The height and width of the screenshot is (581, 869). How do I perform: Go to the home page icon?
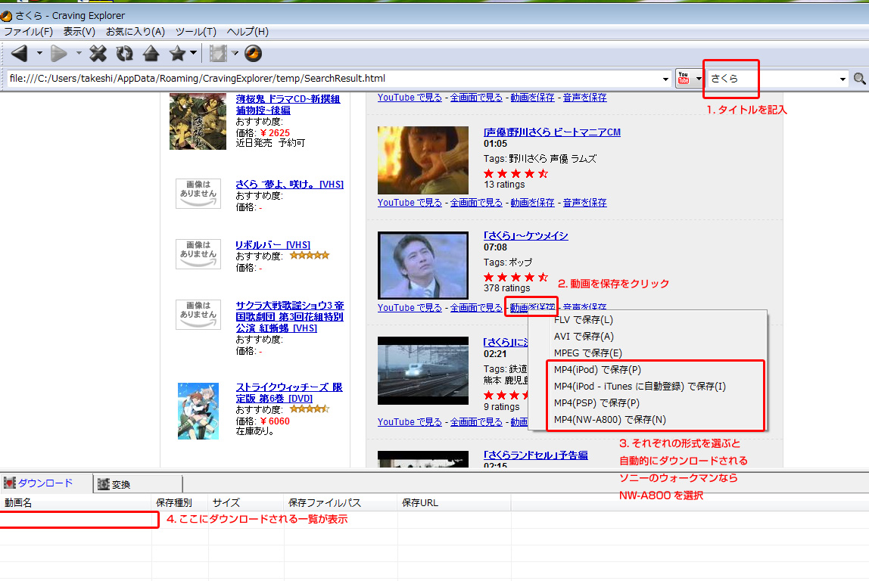[151, 53]
